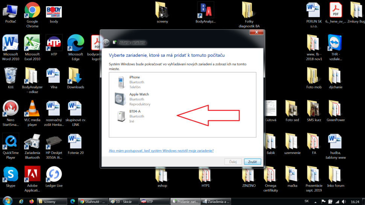This screenshot has height=205, width=365.
Task: Click the volume speaker tray icon
Action: (x=344, y=202)
